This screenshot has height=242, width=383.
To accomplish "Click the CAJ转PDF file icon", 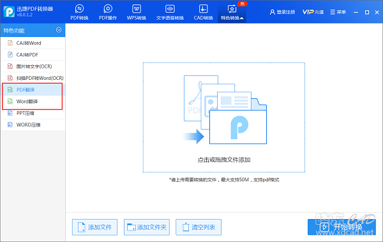I will point(10,55).
